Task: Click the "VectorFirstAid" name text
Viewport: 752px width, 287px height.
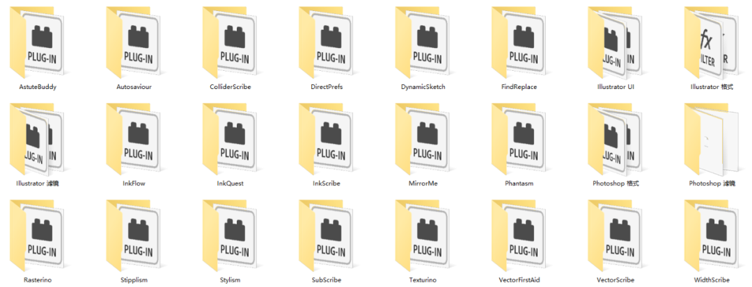Action: [519, 280]
